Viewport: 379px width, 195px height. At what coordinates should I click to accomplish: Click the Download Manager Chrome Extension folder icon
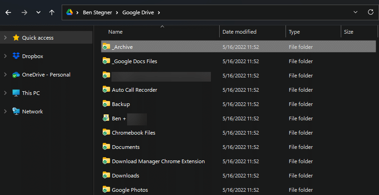tap(106, 160)
